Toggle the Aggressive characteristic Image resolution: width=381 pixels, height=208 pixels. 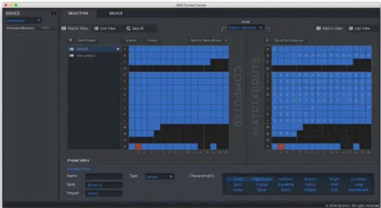(261, 179)
